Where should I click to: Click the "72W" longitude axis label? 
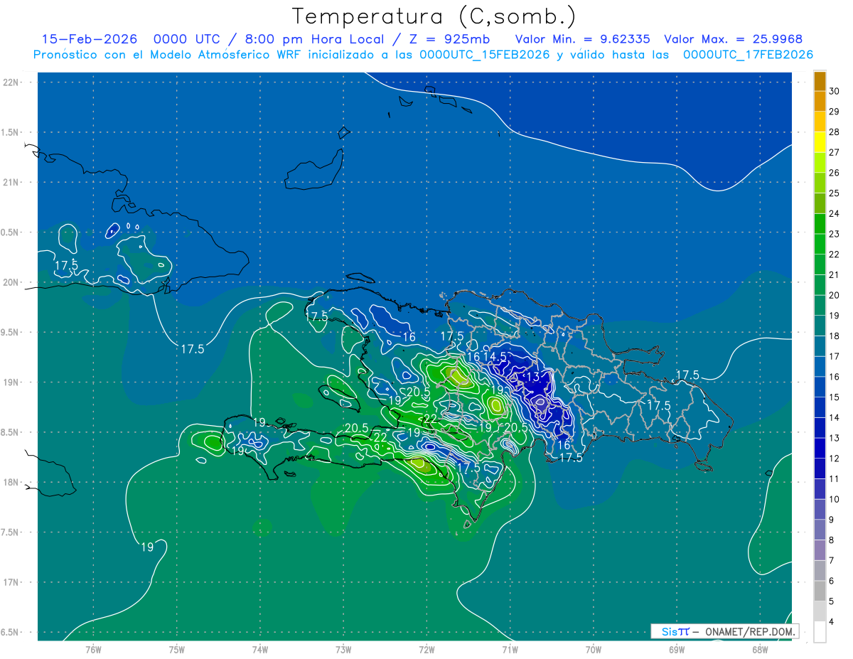(426, 650)
